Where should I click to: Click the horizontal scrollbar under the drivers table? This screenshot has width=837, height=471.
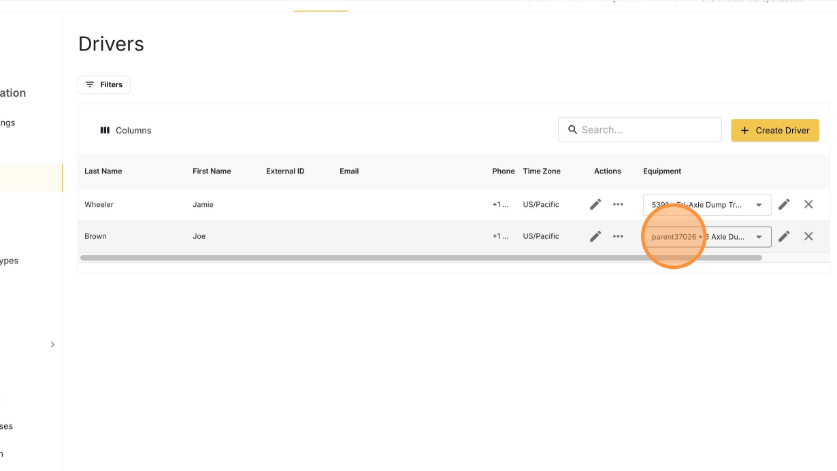tap(421, 258)
